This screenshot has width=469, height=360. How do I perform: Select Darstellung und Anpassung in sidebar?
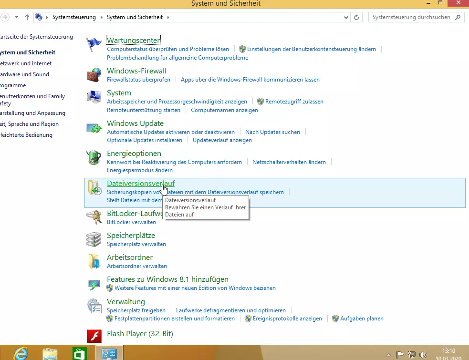coord(32,113)
